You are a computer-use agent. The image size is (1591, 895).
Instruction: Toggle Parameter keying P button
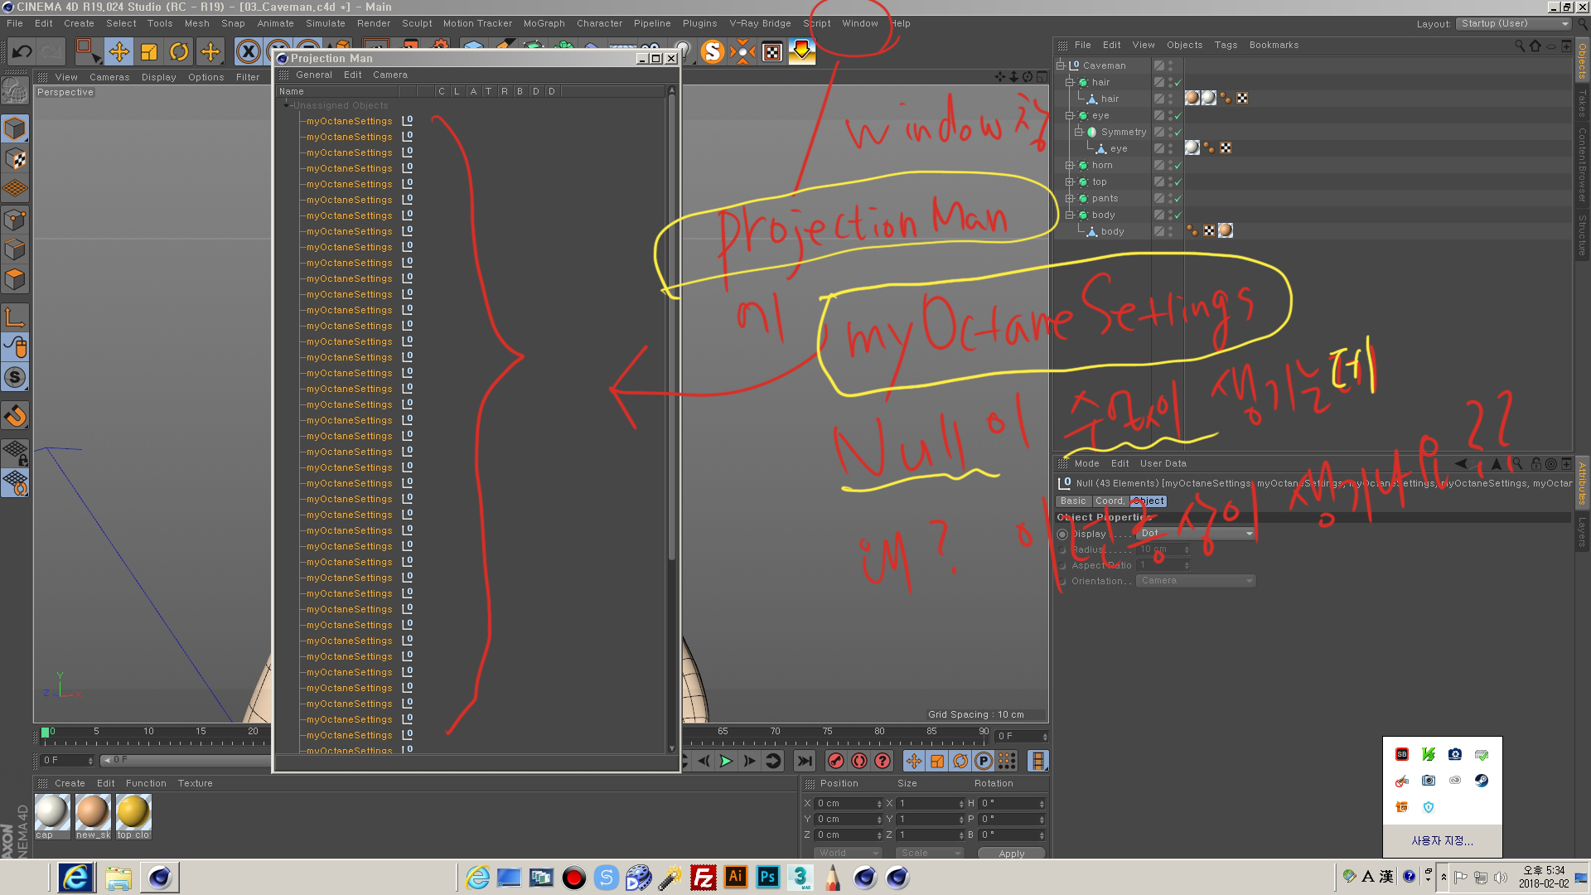click(984, 761)
